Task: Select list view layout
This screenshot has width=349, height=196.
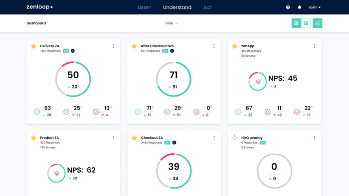Action: [306, 23]
